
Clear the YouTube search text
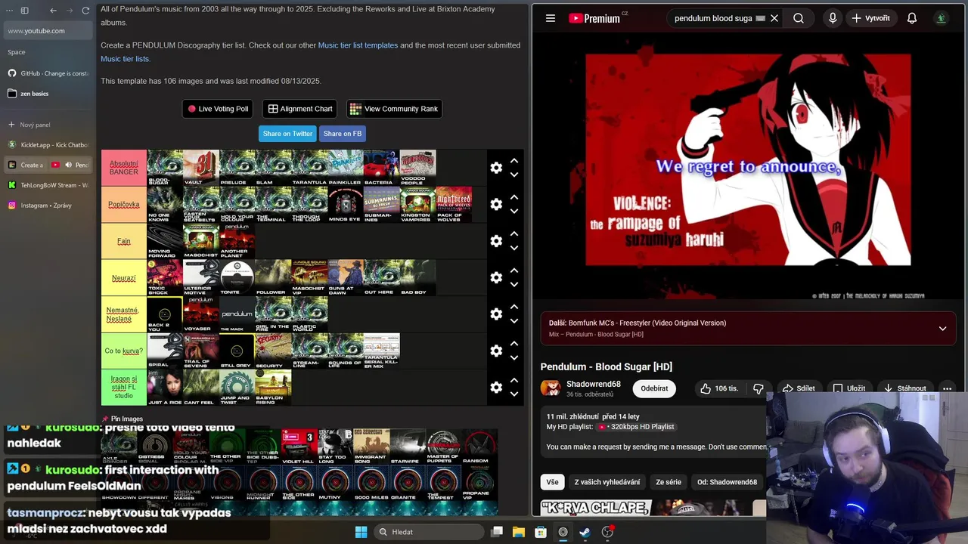pos(774,18)
